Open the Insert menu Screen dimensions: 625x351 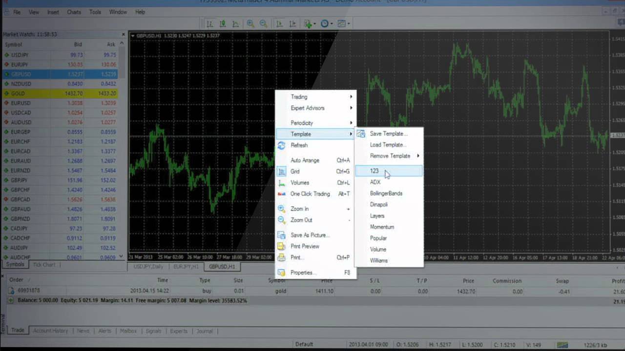coord(53,12)
